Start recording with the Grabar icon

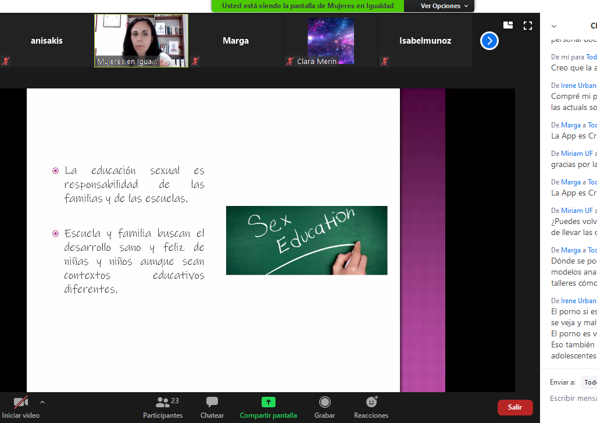pyautogui.click(x=325, y=402)
